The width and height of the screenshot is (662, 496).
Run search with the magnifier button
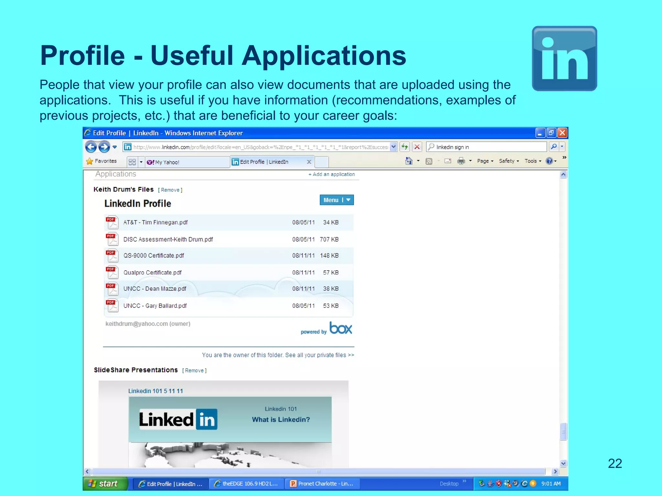pyautogui.click(x=554, y=147)
